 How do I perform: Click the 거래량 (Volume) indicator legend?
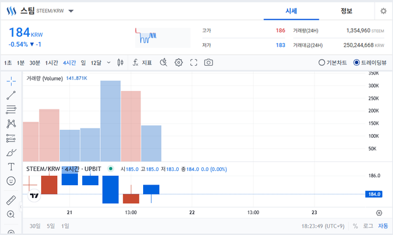coord(45,78)
